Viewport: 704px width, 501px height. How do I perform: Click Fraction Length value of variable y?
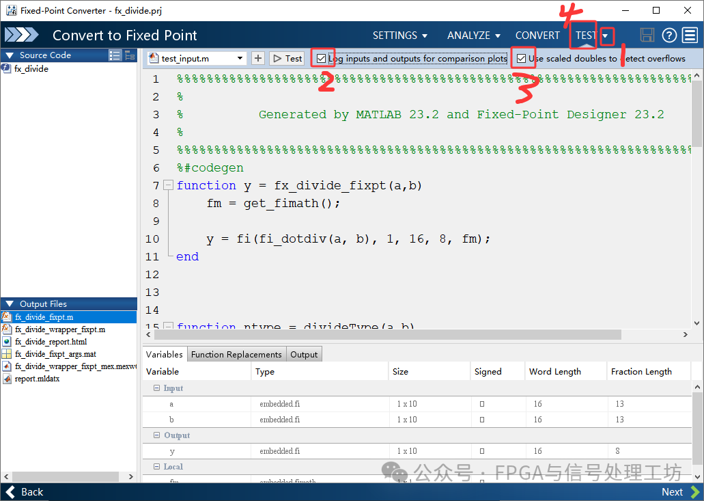click(617, 451)
